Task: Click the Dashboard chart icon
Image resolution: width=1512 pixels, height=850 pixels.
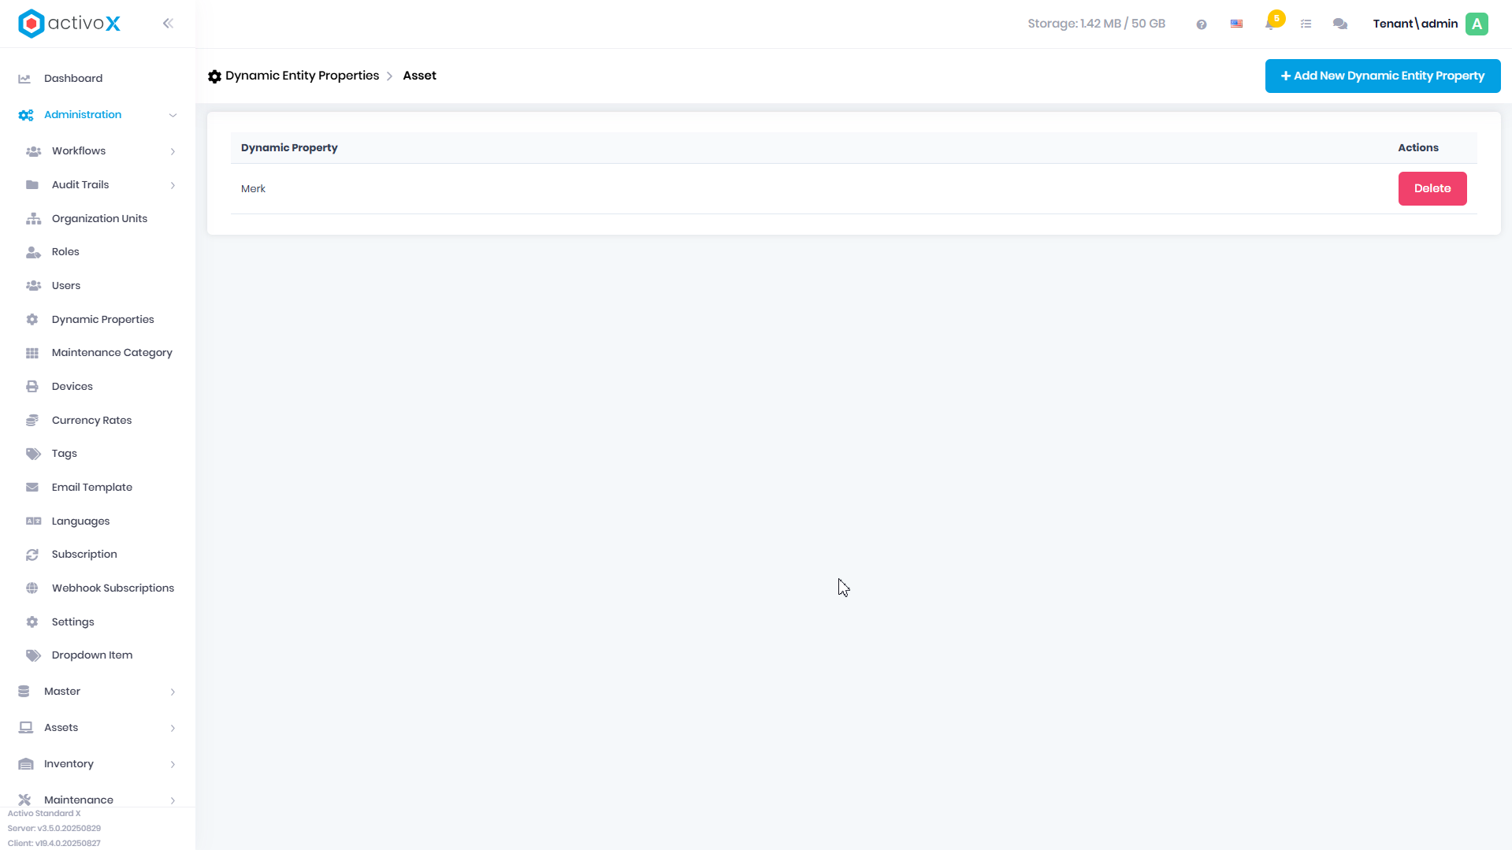Action: pos(24,79)
